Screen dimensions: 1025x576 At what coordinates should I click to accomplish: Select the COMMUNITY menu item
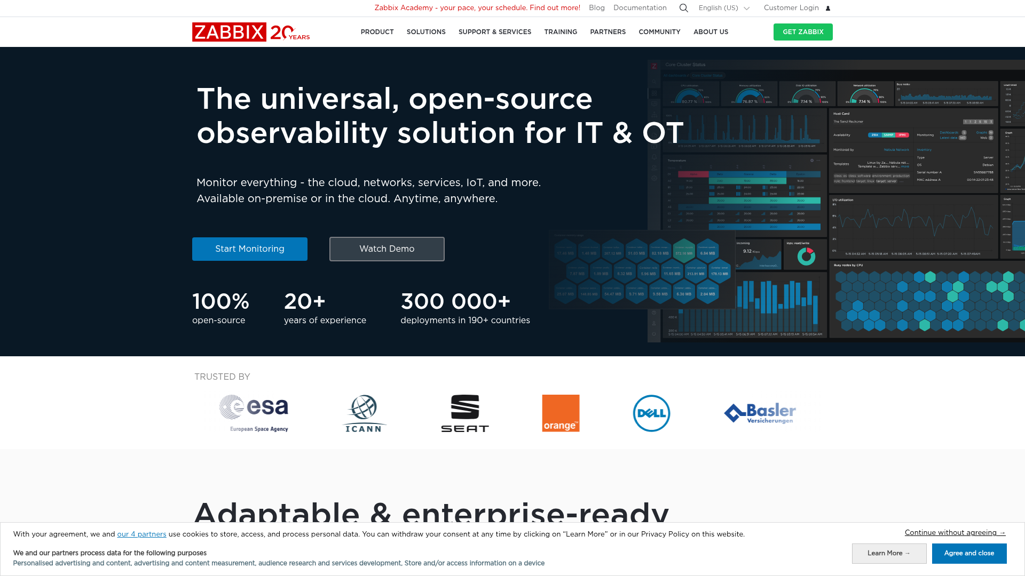point(659,32)
